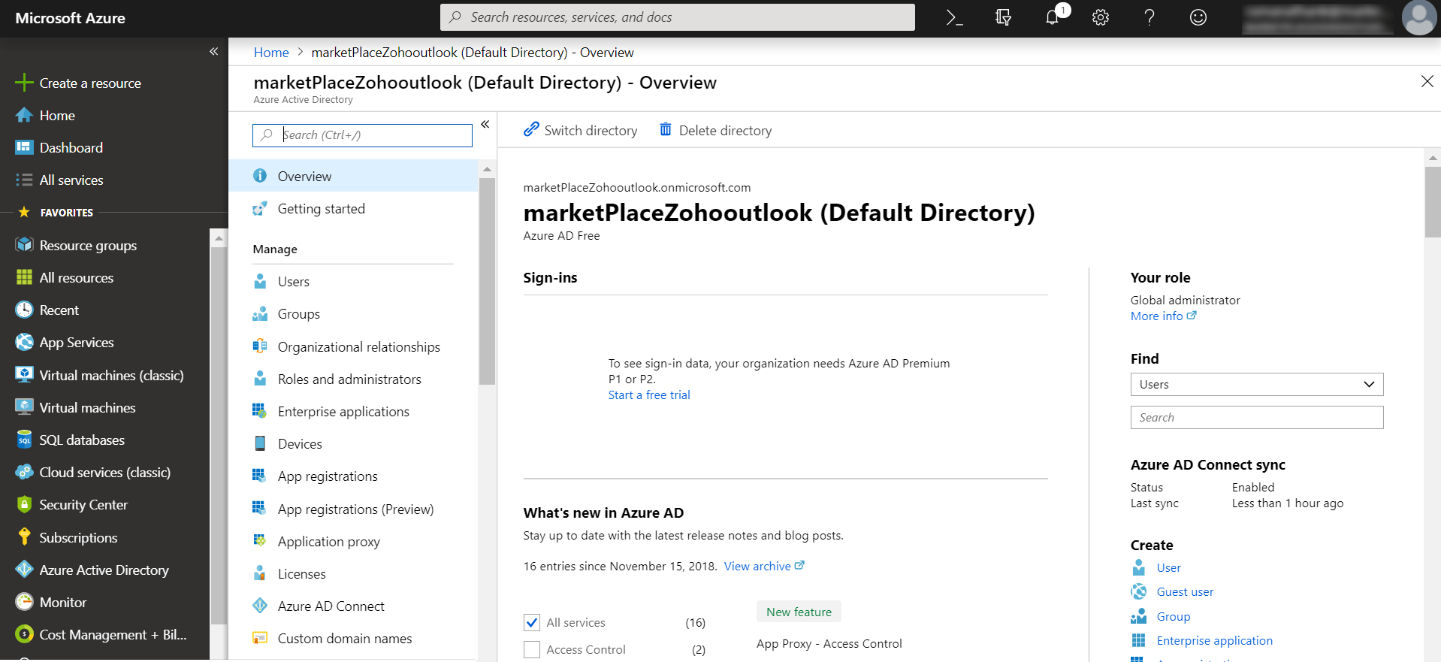Click Create a resource plus icon
Viewport: 1441px width, 662px height.
(24, 83)
